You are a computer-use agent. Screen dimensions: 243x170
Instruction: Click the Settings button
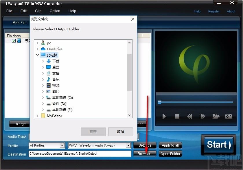(145, 145)
